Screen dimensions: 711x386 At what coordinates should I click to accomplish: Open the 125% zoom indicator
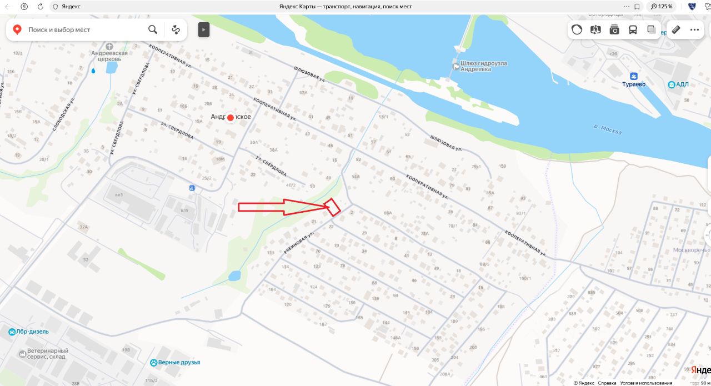click(x=661, y=6)
